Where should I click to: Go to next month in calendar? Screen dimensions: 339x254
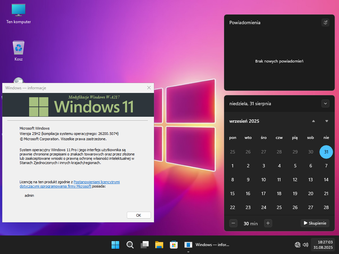point(327,121)
